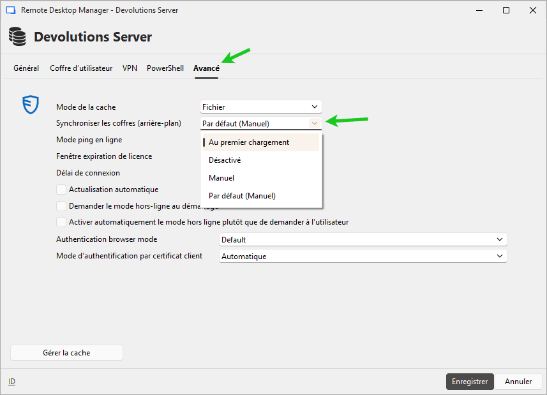Screen dimensions: 547x395
Task: Toggle Activer automatiquement le mode hors ligne
Action: (x=61, y=222)
